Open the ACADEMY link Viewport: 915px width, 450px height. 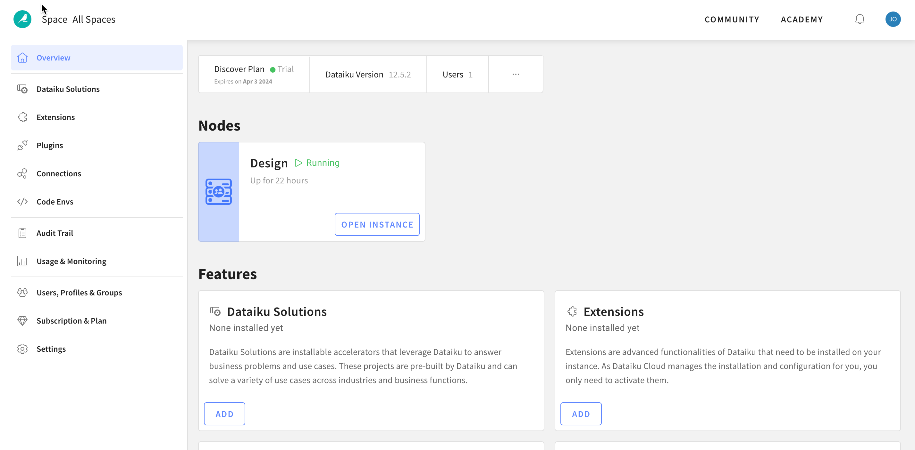click(x=801, y=19)
